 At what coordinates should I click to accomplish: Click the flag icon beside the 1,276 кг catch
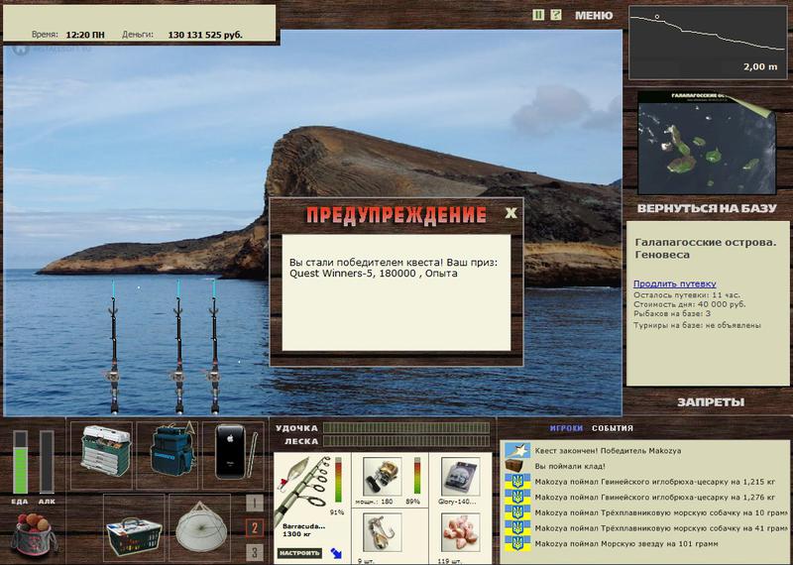517,497
